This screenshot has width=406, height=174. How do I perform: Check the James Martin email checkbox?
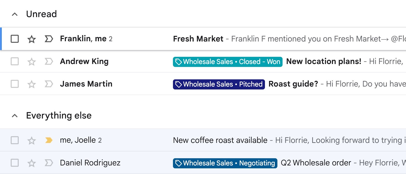pos(15,84)
